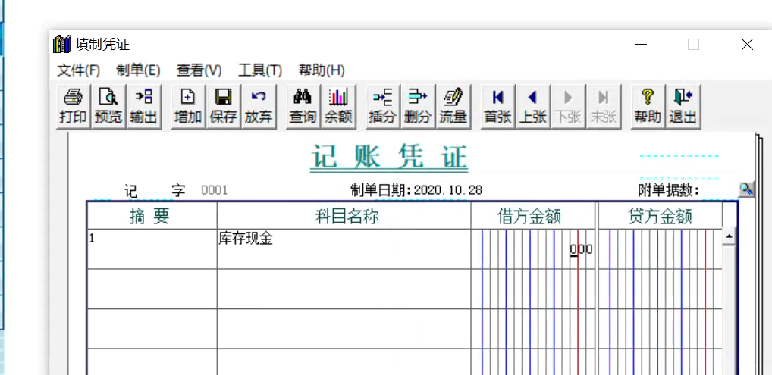Save the voucher with 保存
Viewport: 772px width, 375px height.
click(223, 106)
